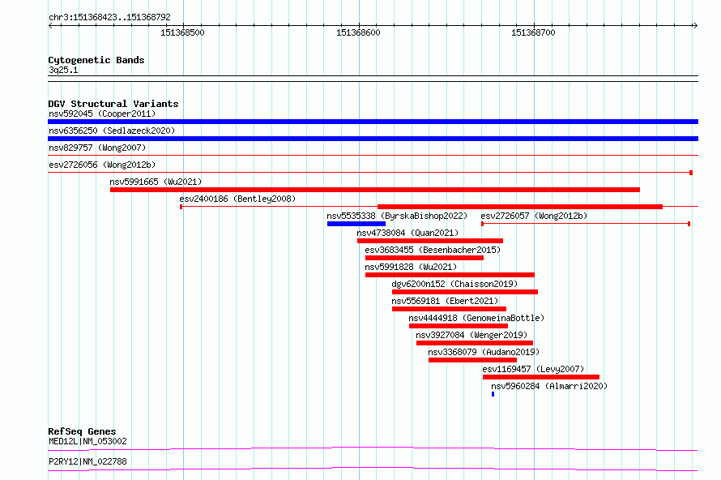Select the red nsv5991828 variant bar
Screen dimensions: 721x480
[450, 275]
